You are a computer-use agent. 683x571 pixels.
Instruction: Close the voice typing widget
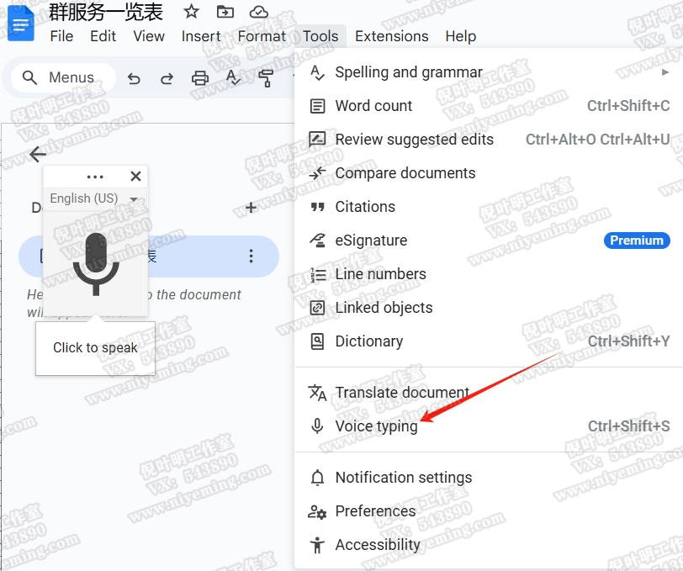pos(136,176)
